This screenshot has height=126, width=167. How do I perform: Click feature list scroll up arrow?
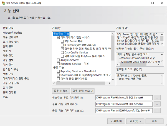pyautogui.click(x=113, y=34)
